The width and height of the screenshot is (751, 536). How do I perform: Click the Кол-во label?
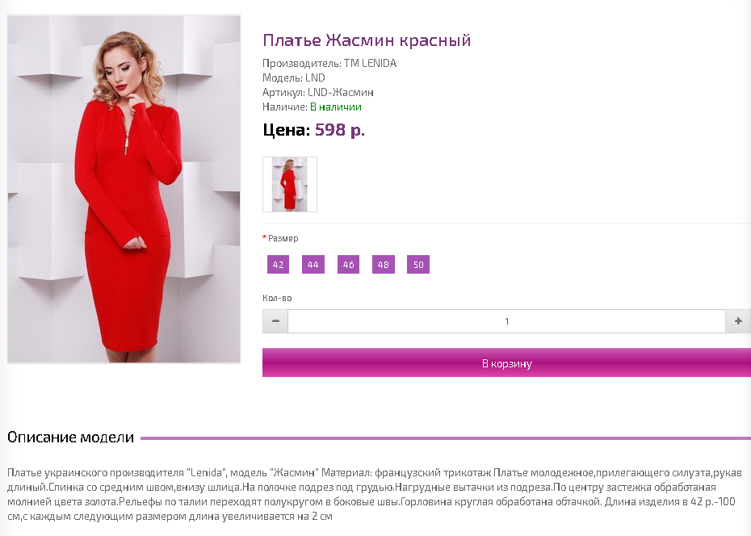coord(277,298)
